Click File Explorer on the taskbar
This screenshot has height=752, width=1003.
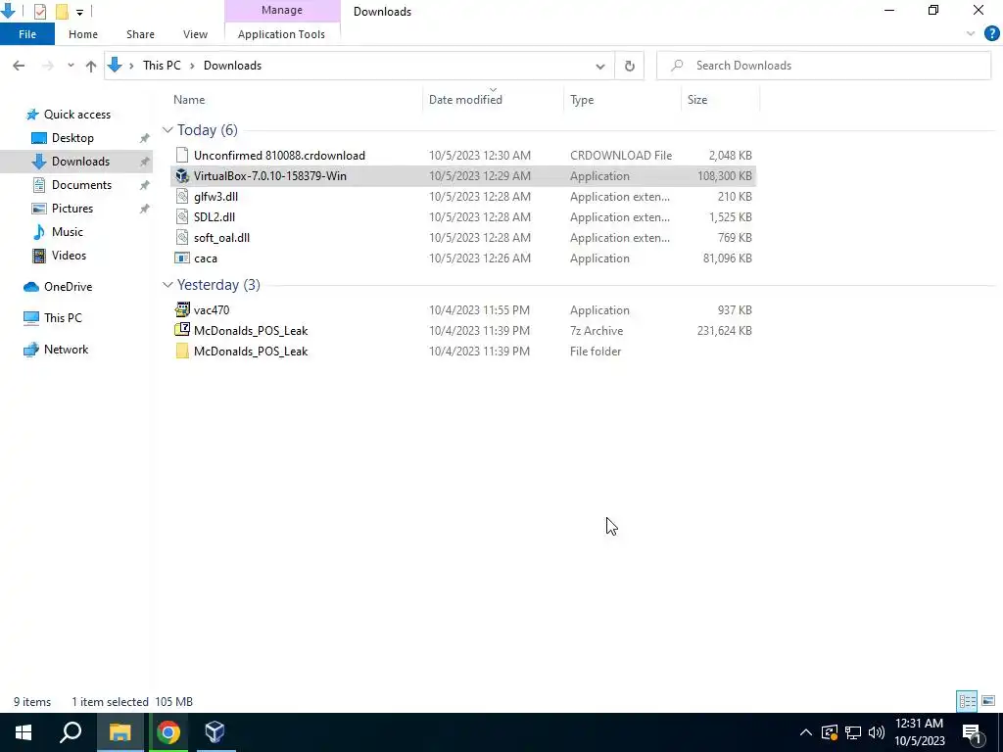coord(120,732)
